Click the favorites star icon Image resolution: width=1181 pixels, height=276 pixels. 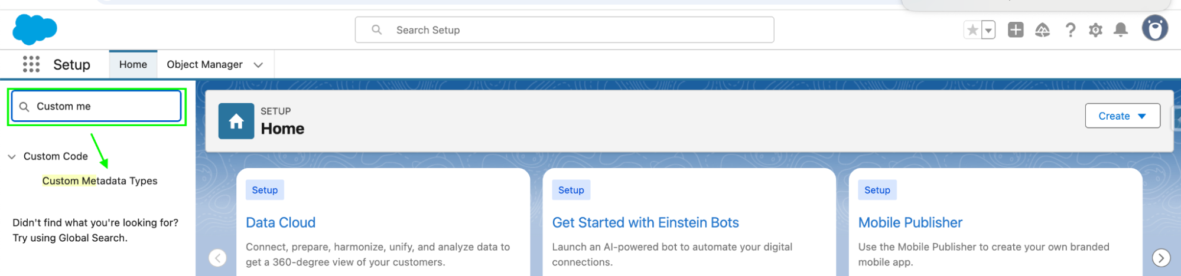point(972,29)
